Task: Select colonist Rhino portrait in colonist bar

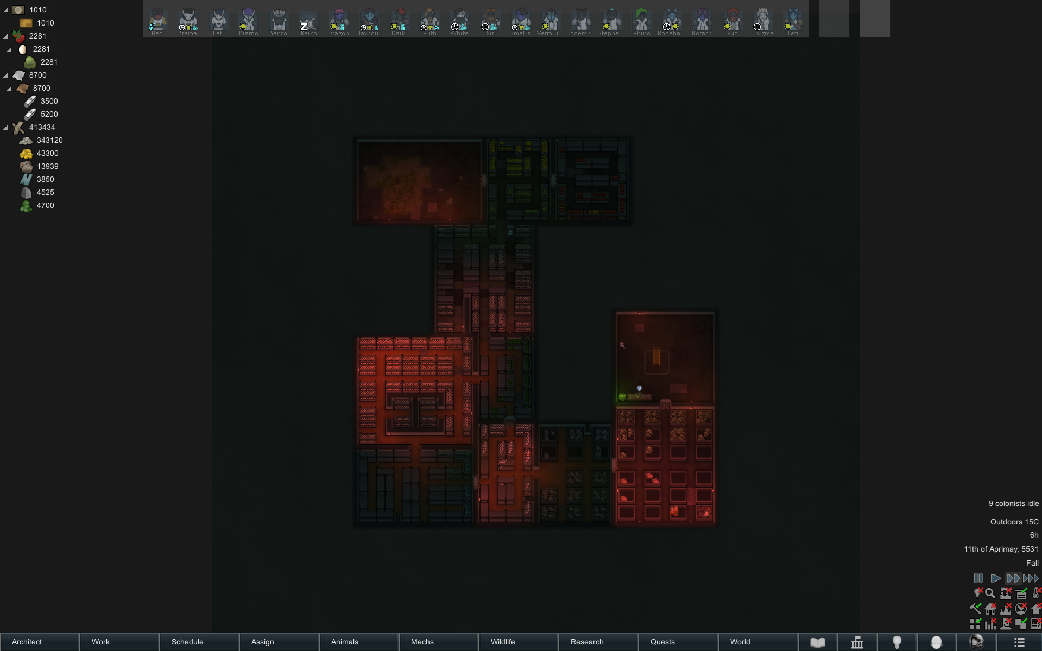Action: tap(641, 20)
